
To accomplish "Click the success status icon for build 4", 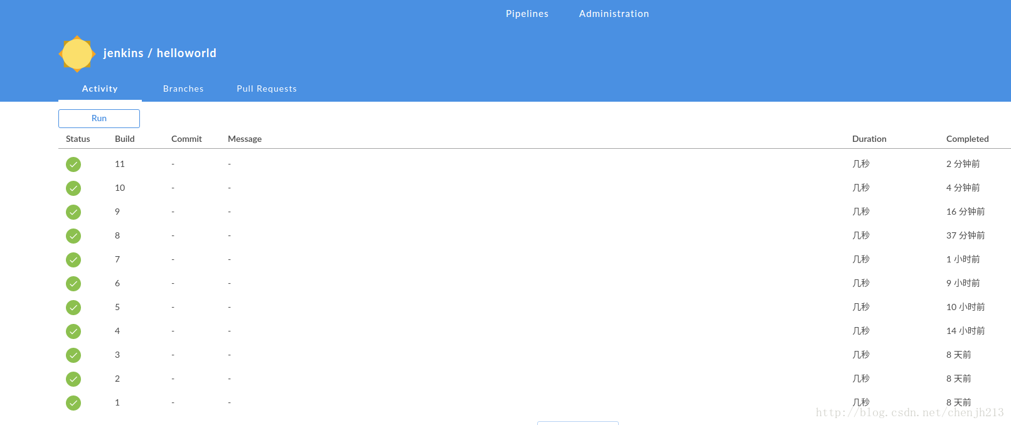I will (x=73, y=331).
